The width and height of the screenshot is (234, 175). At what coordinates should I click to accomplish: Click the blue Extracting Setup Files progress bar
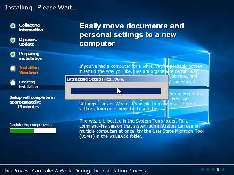click(x=117, y=91)
